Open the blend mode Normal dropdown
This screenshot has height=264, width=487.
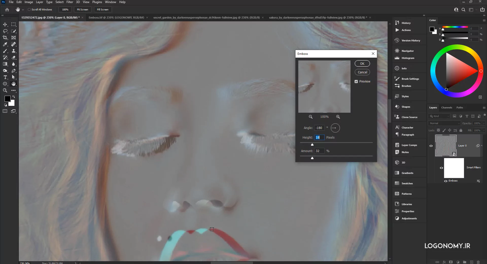coord(444,123)
